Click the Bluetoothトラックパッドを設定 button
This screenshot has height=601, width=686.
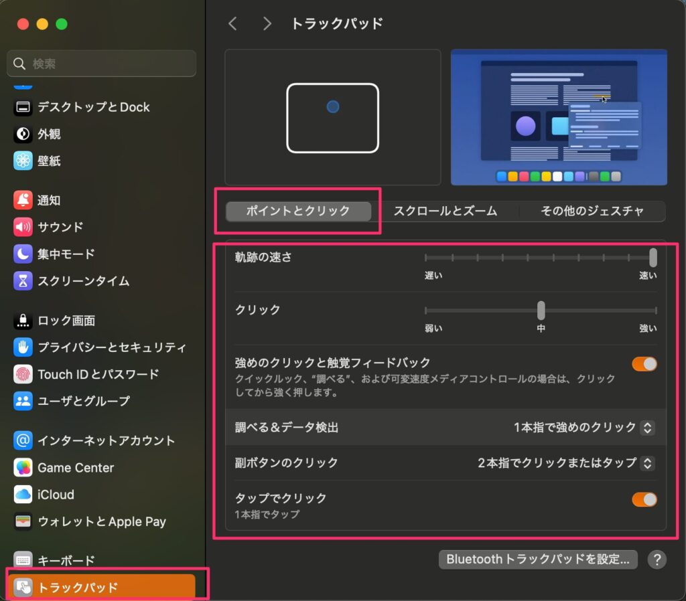coord(538,560)
